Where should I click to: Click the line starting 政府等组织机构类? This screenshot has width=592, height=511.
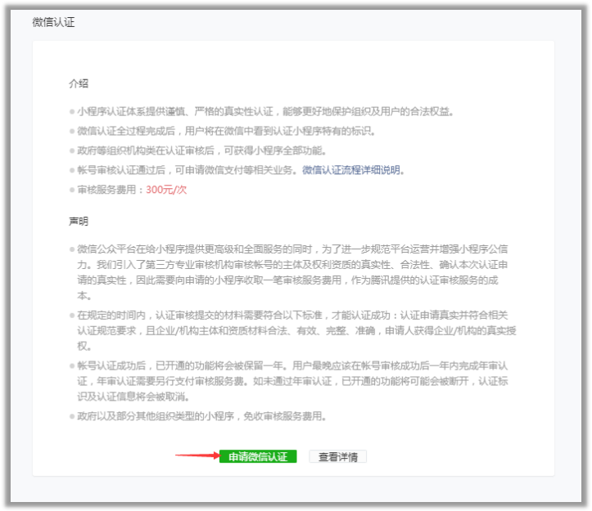point(201,150)
